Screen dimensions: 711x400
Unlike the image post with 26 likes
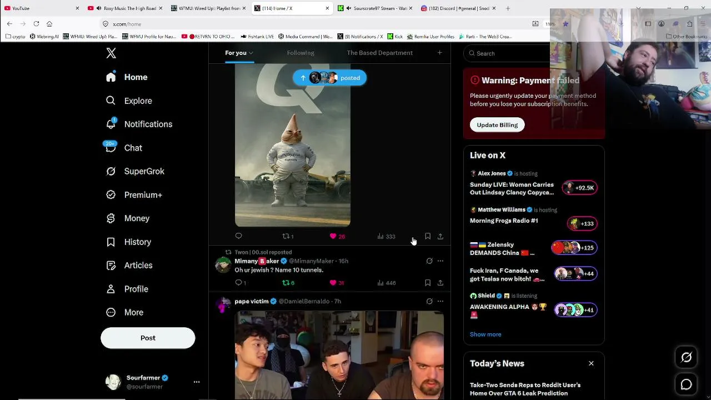(337, 236)
